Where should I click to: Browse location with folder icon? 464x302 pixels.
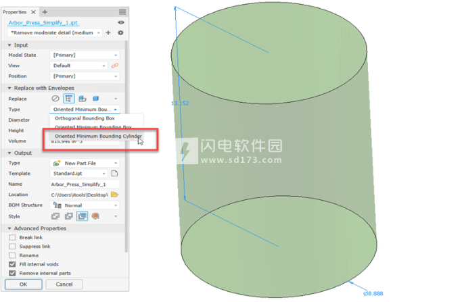[114, 195]
